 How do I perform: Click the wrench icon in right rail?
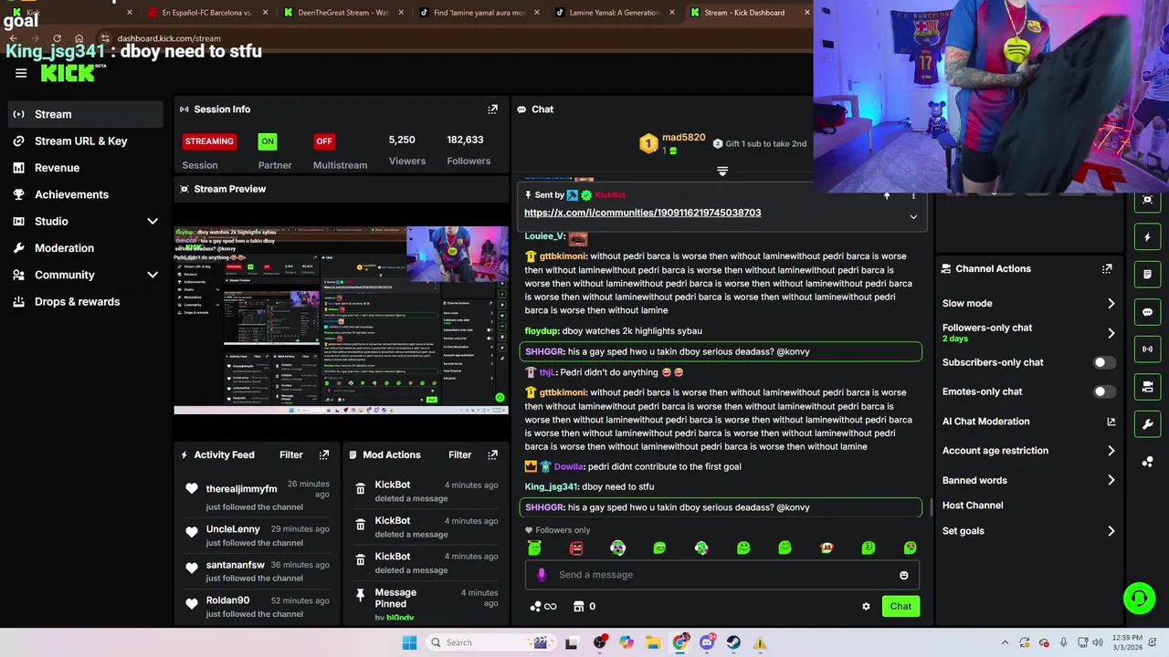point(1148,424)
